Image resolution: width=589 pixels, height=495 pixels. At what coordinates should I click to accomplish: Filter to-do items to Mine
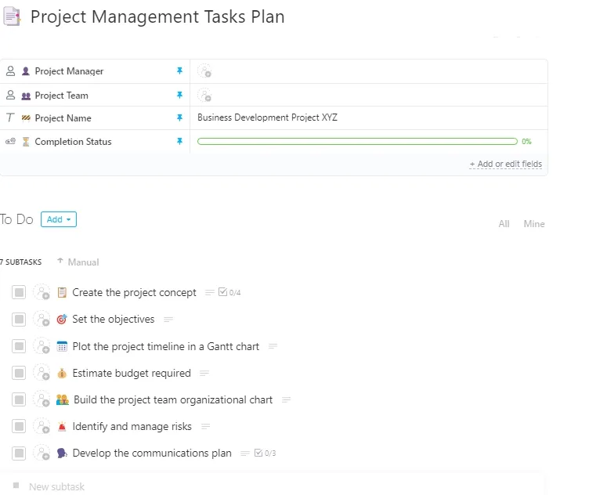(534, 224)
